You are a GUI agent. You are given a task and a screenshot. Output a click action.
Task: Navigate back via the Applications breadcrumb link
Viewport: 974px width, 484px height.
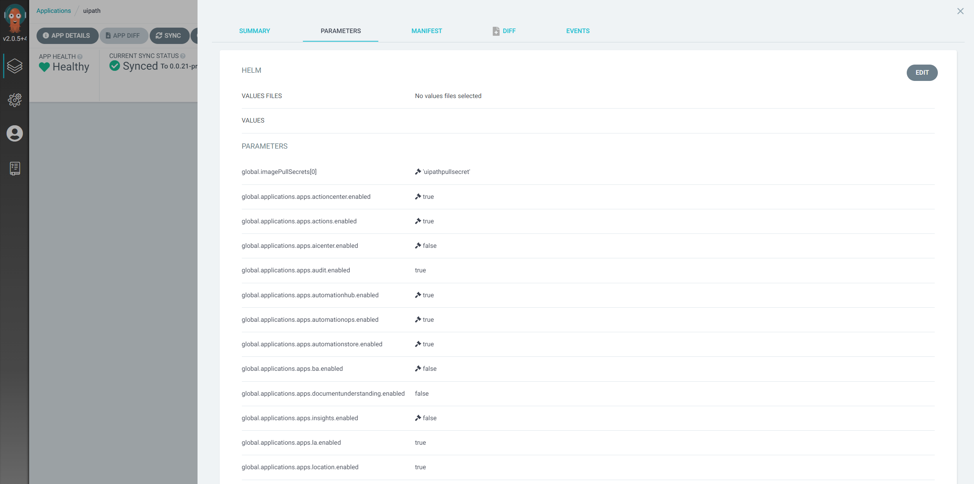click(x=53, y=11)
